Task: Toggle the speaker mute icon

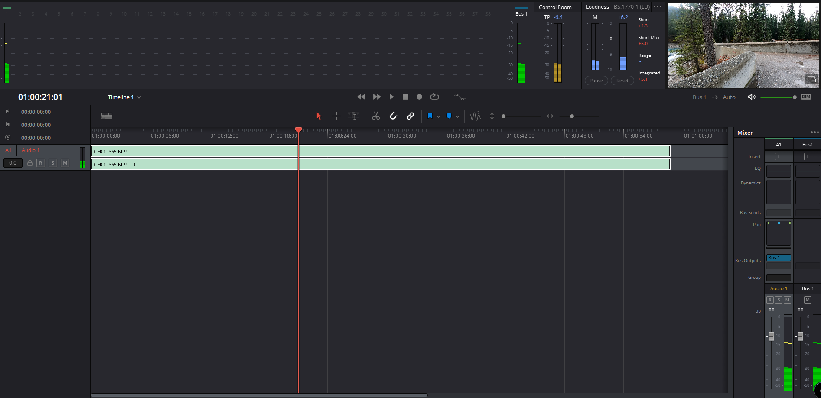Action: click(752, 97)
